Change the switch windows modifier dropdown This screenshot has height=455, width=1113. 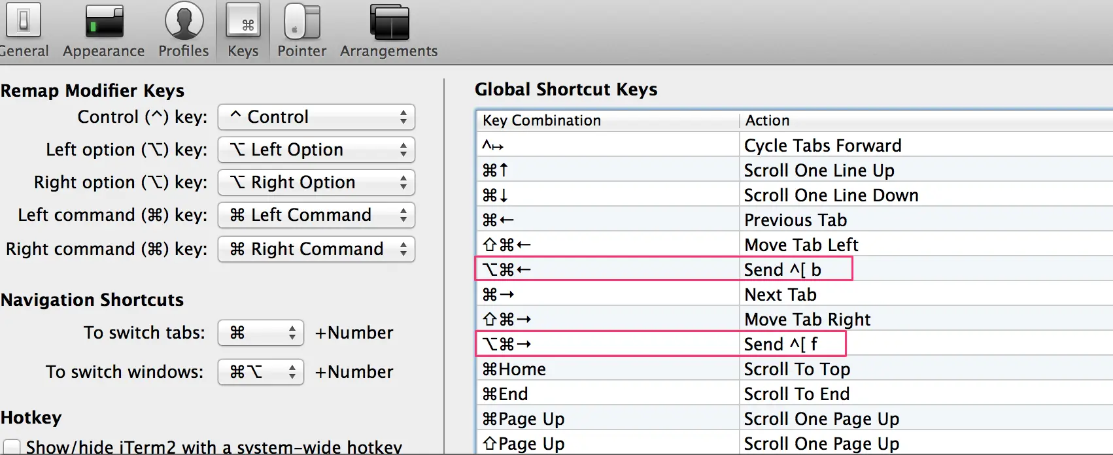261,372
